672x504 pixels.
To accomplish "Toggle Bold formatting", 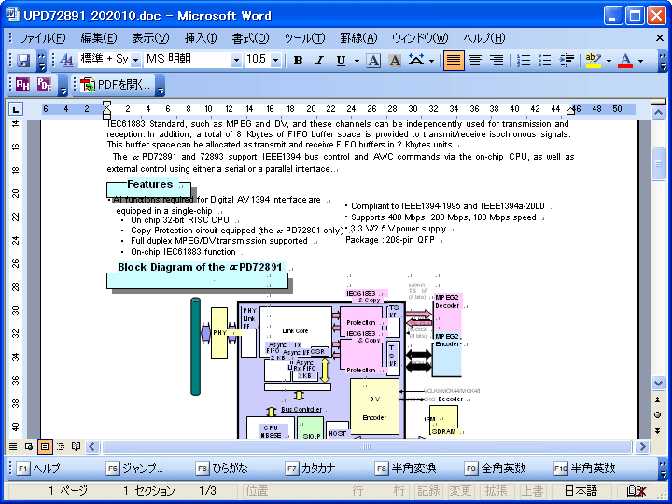I will [x=298, y=61].
